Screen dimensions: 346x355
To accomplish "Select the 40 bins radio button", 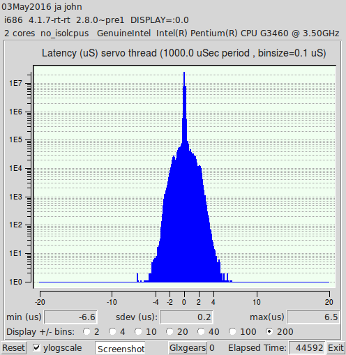I will [201, 331].
